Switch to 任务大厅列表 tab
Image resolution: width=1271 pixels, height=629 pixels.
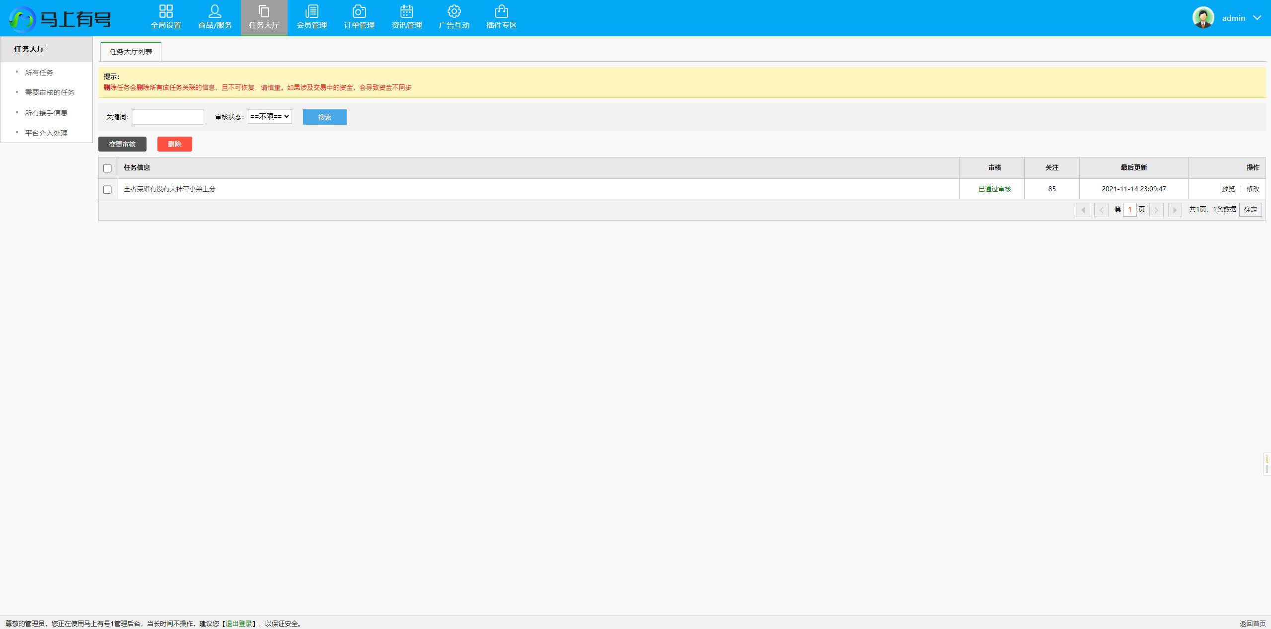click(x=131, y=52)
